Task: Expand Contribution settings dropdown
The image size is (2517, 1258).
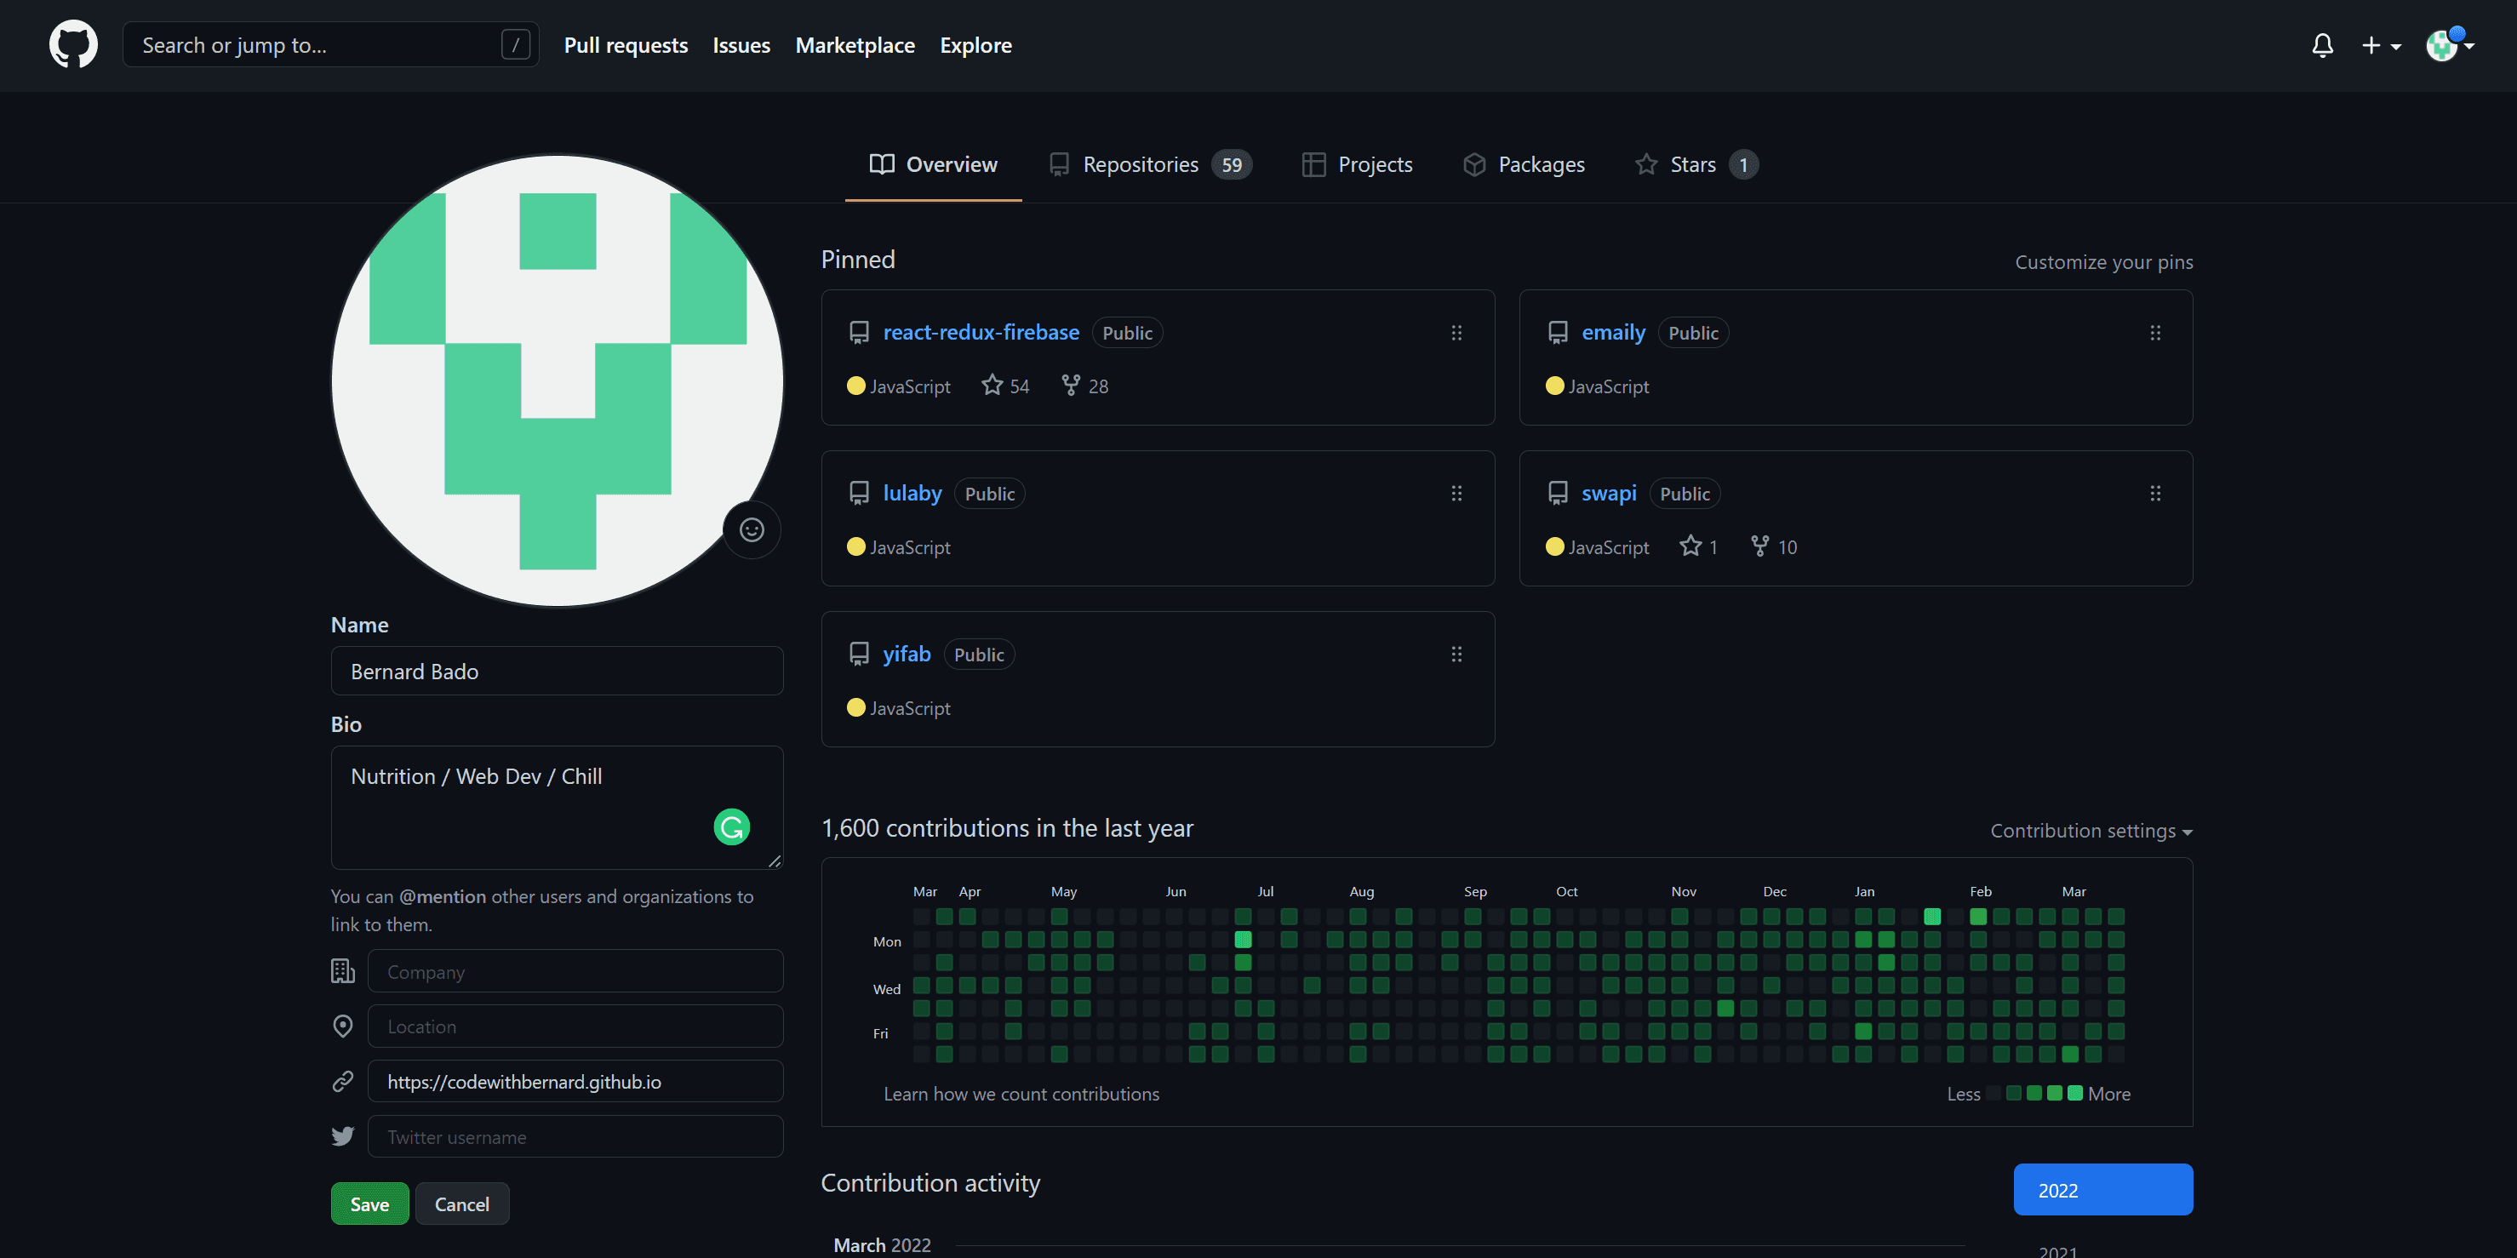Action: click(2092, 832)
